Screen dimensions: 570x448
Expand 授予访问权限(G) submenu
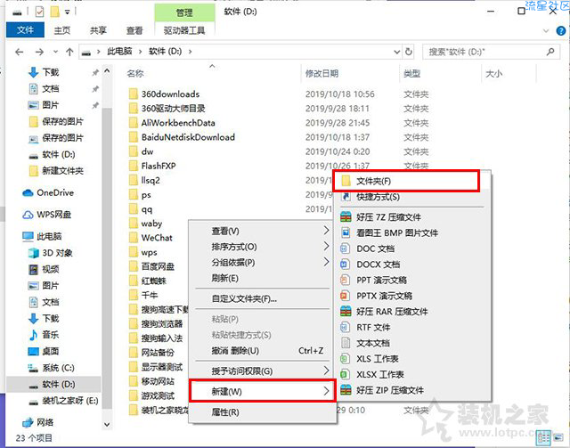[x=262, y=371]
